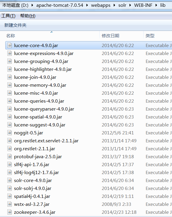Open the 帮助(H) menu
Screen dimensions: 172x217
28,16
